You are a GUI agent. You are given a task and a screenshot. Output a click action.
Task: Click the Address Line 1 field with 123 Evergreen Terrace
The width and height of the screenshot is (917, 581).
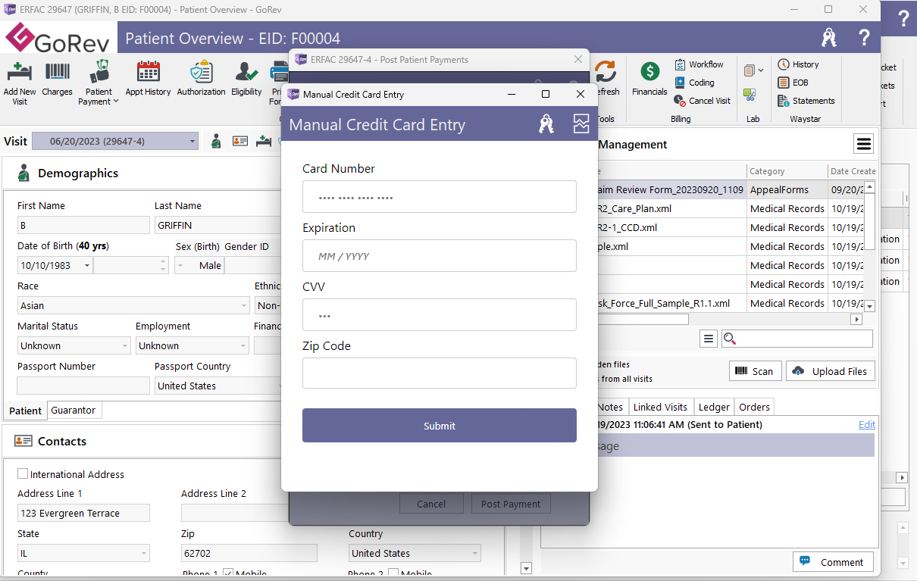[x=83, y=513]
